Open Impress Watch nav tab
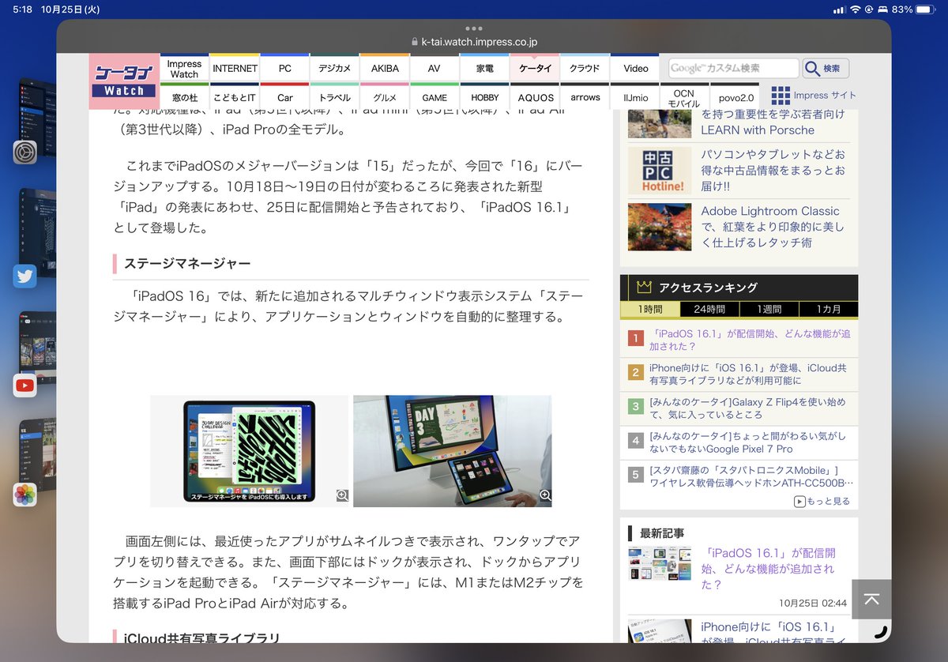This screenshot has width=948, height=662. point(184,68)
